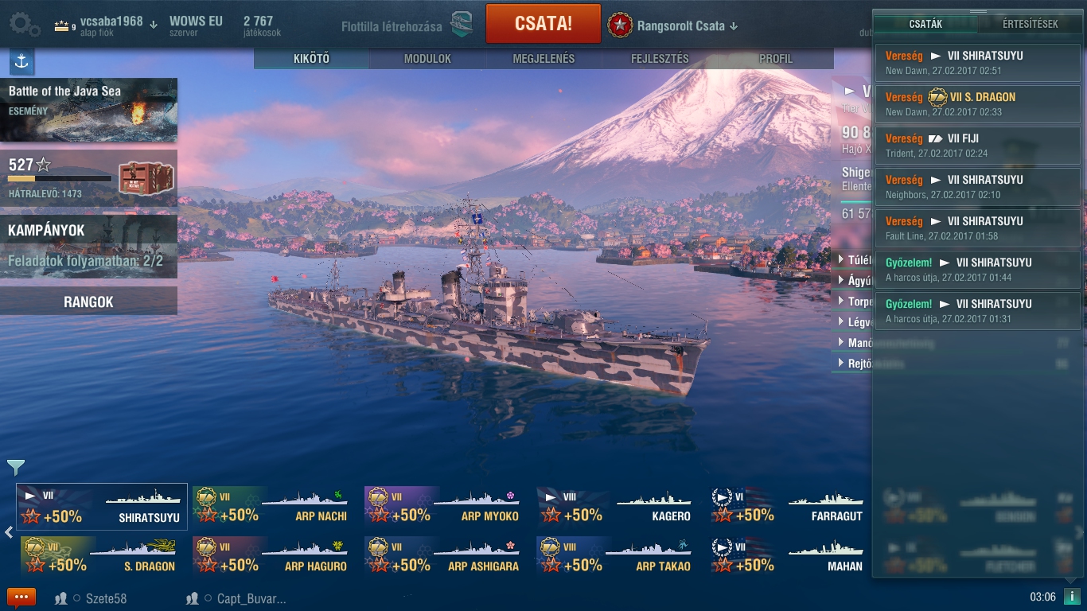Open the settings gear menu
This screenshot has height=611, width=1087.
coord(24,25)
